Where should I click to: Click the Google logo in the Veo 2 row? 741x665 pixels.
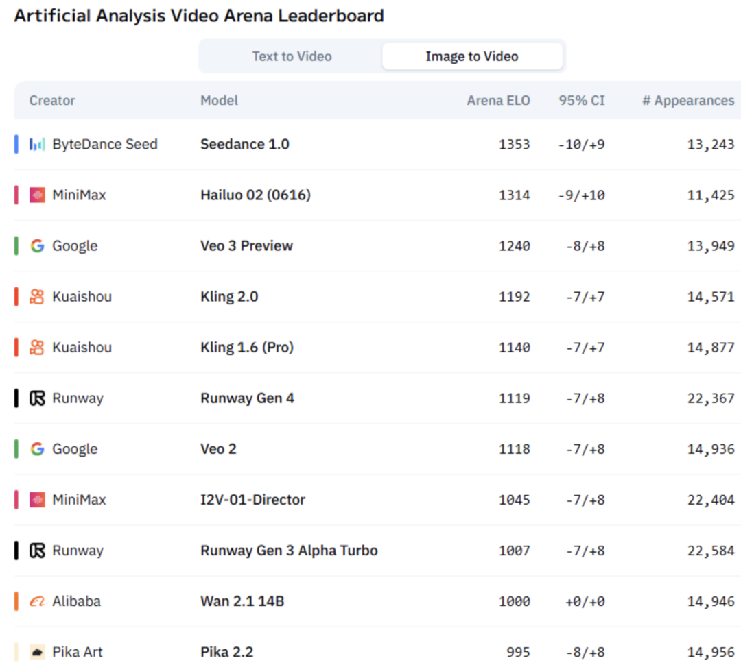pos(37,448)
